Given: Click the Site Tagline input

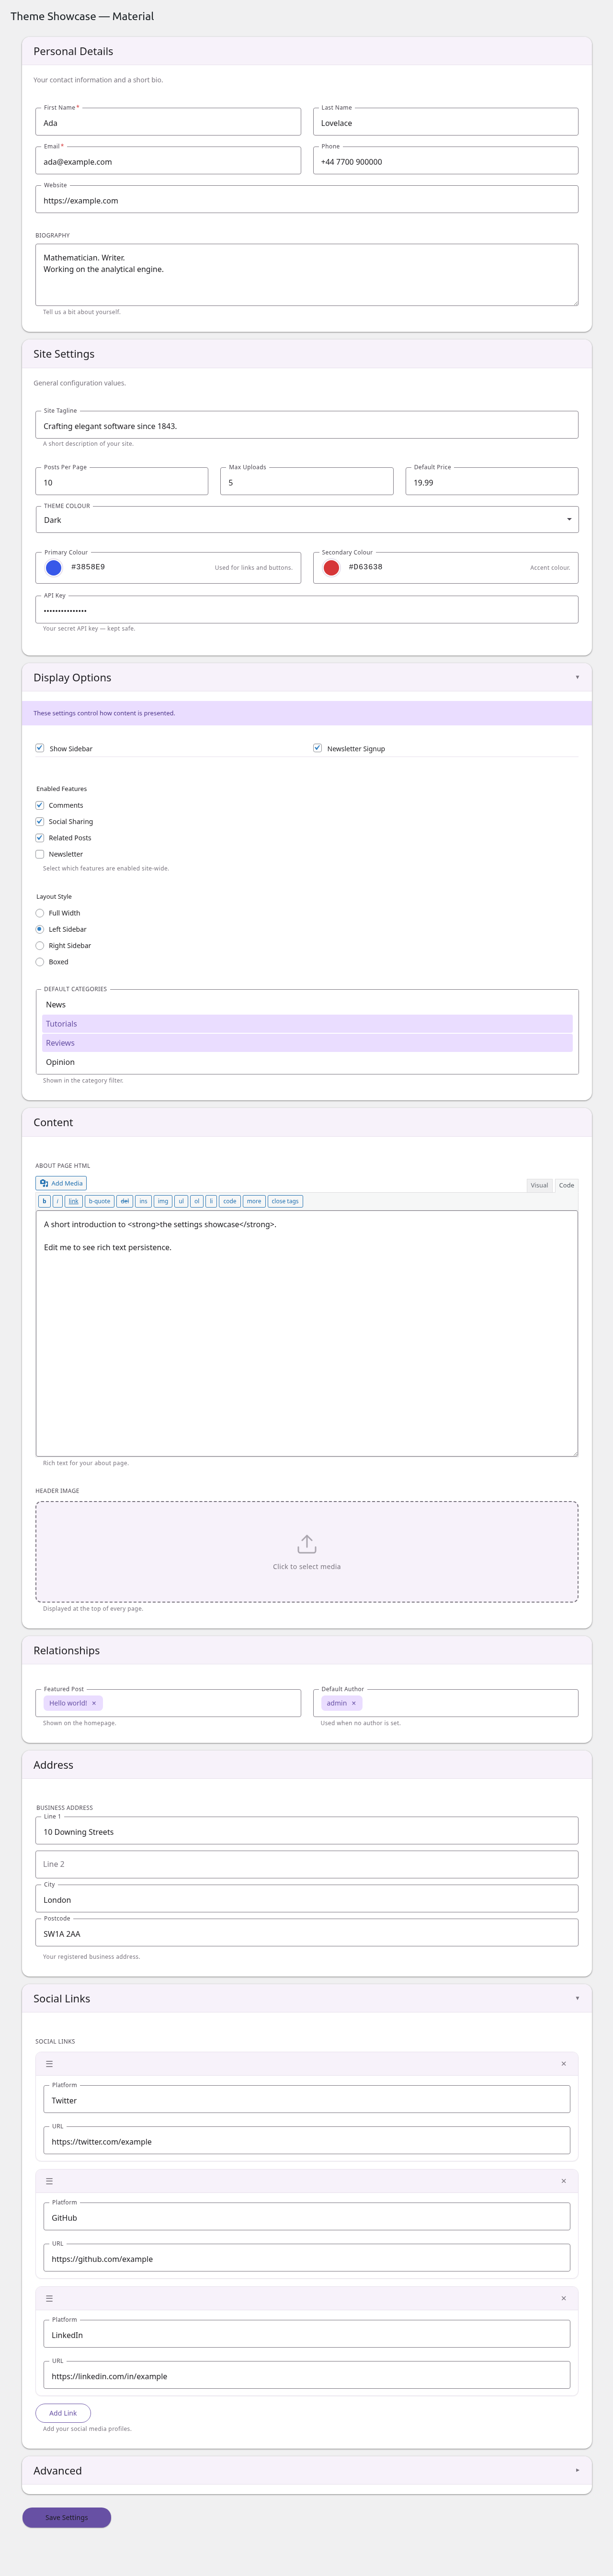Looking at the screenshot, I should pos(307,425).
